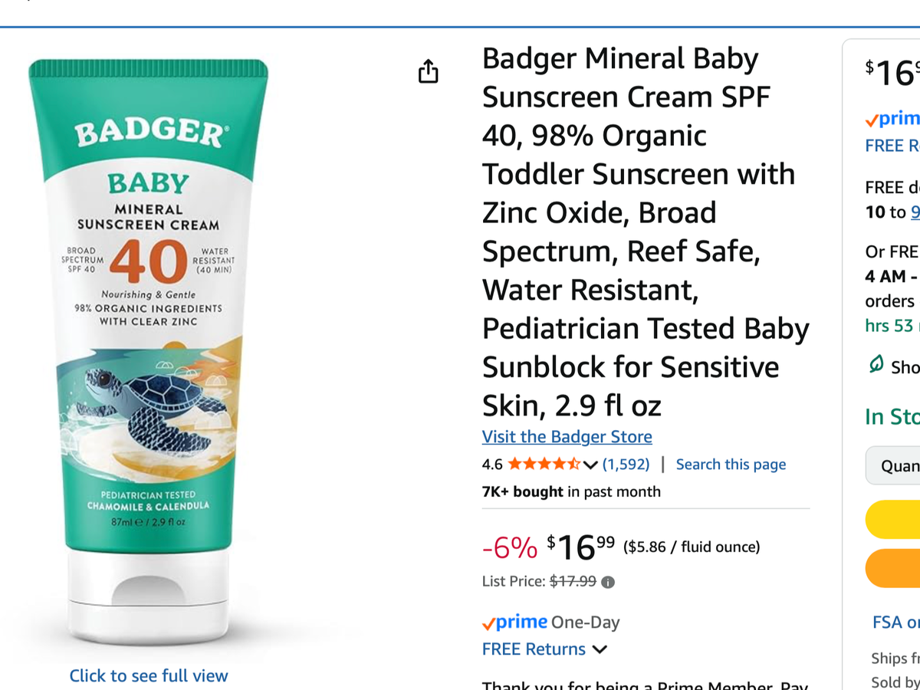Screen dimensions: 920x690
Task: Click the green leaf sustainability icon
Action: 876,365
